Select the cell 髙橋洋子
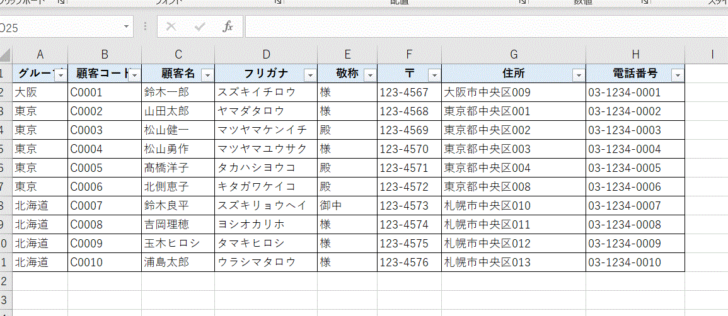 pos(178,167)
